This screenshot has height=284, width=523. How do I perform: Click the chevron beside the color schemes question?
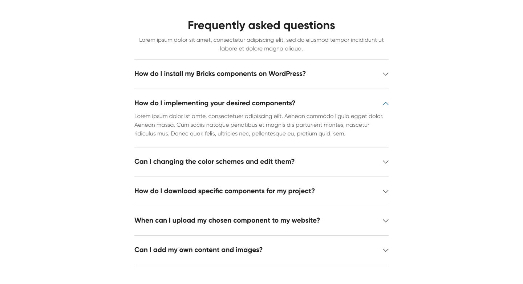[385, 162]
